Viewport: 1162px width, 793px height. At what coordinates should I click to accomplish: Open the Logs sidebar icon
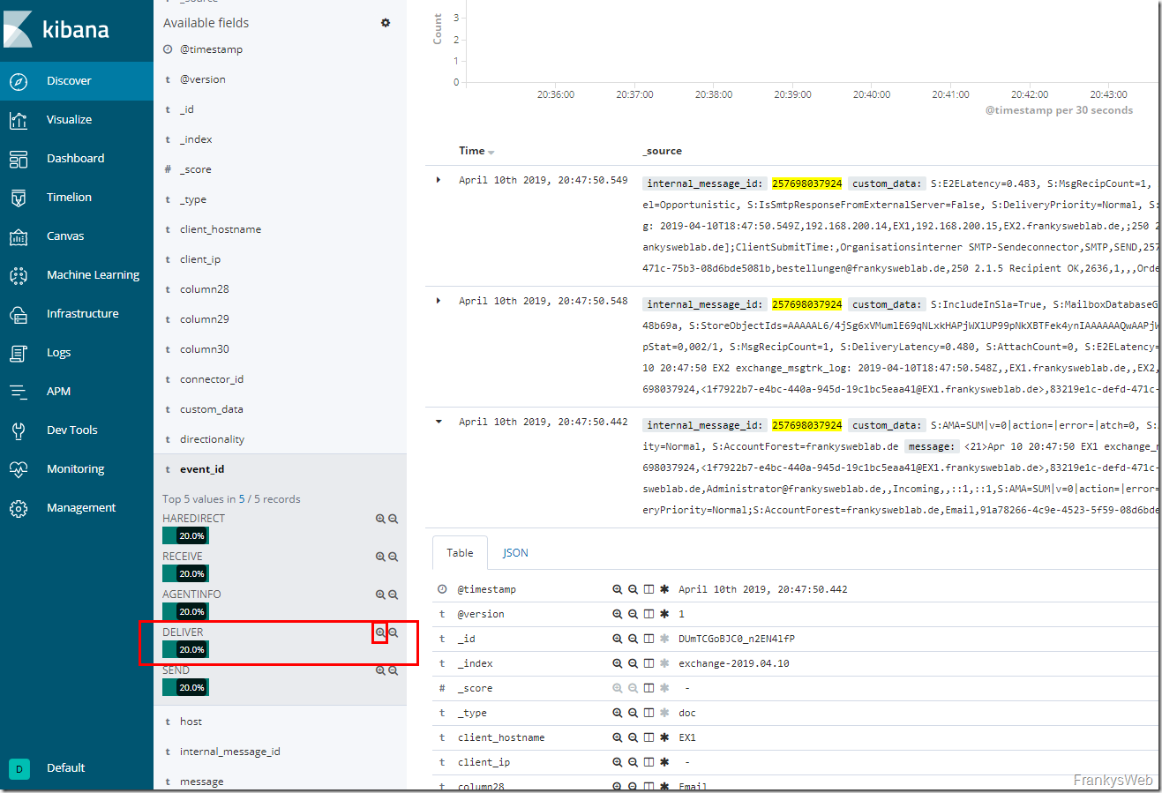point(19,353)
